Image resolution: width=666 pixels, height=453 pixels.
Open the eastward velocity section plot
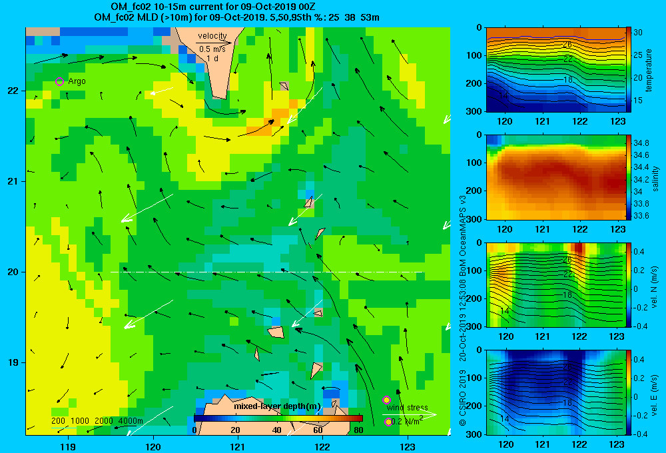[x=555, y=392]
